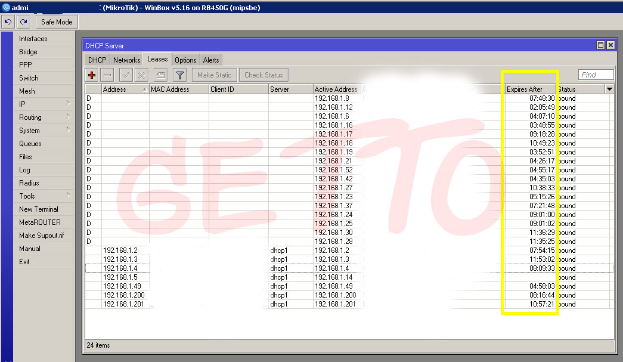
Task: Switch to the Networks tab
Action: coord(126,60)
